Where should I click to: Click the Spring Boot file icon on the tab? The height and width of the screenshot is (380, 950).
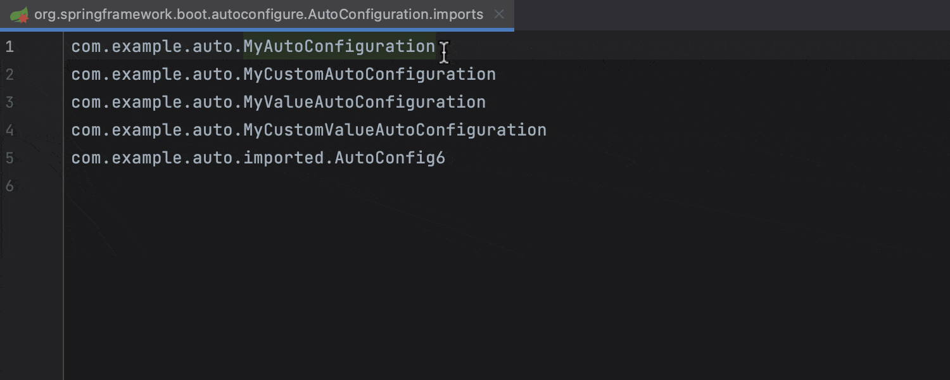[18, 14]
